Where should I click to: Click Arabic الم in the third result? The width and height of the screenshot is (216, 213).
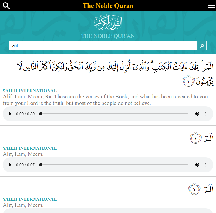[x=208, y=189]
